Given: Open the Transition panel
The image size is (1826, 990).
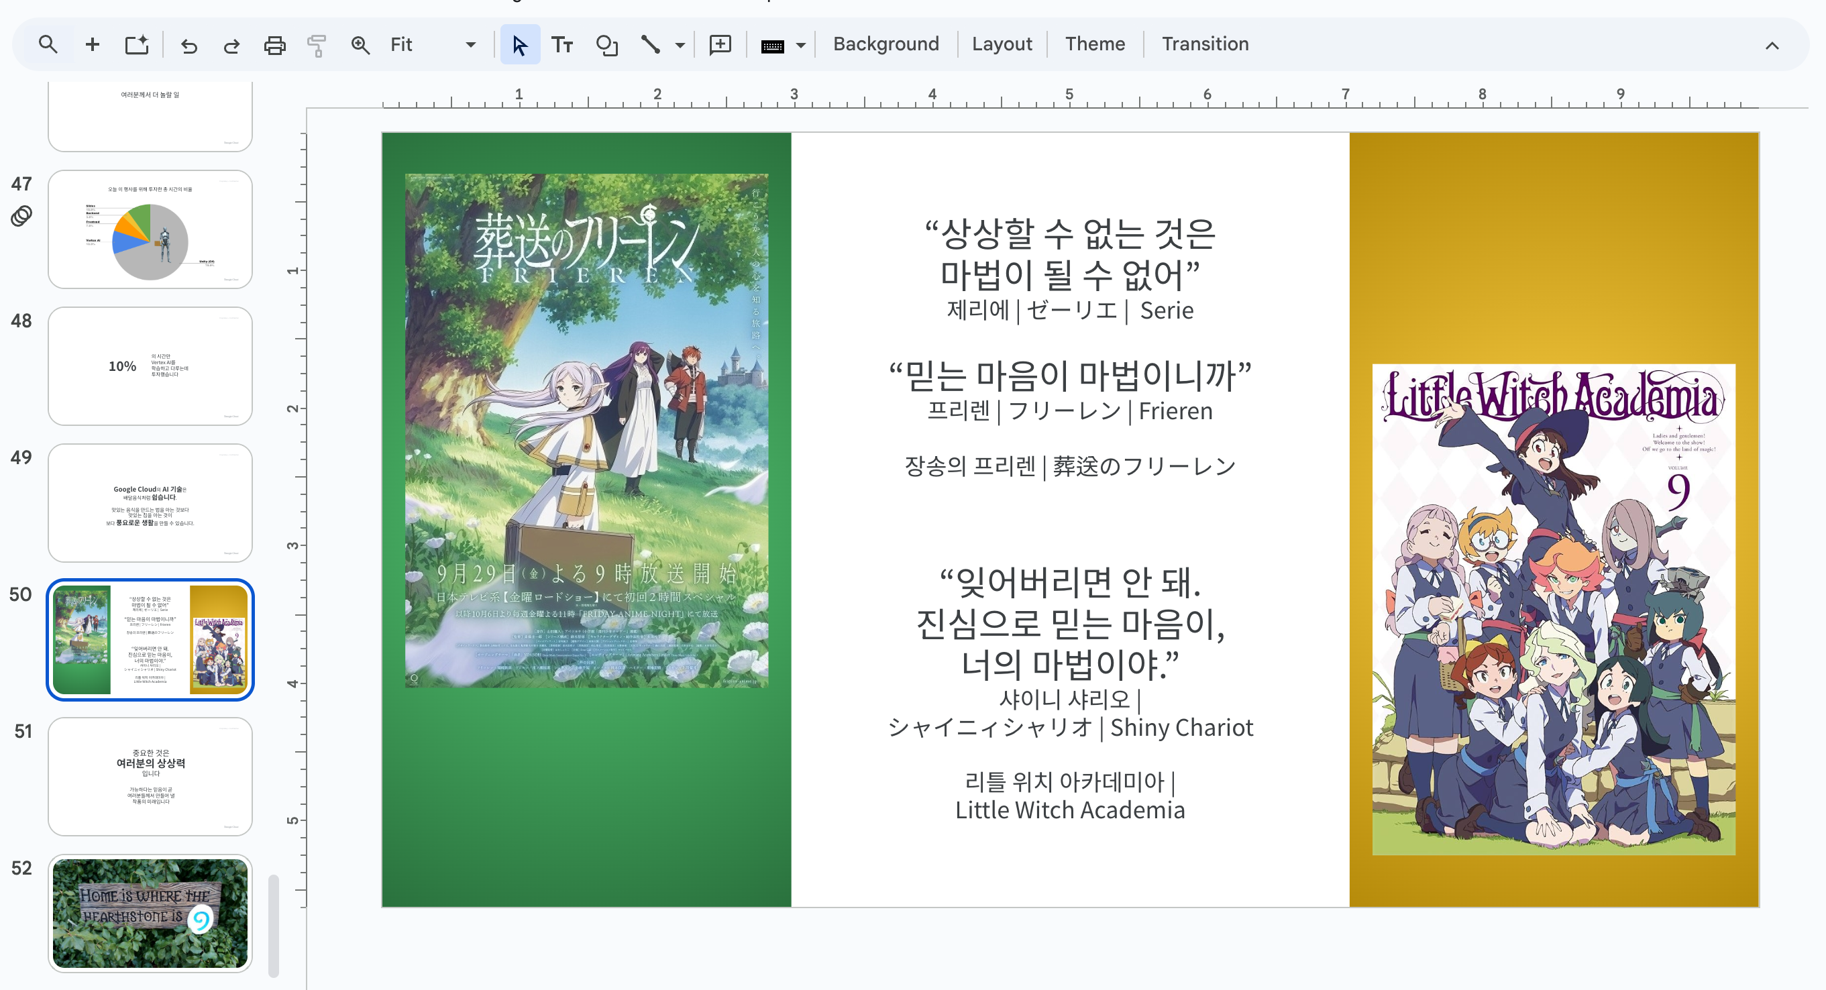Looking at the screenshot, I should [x=1204, y=44].
